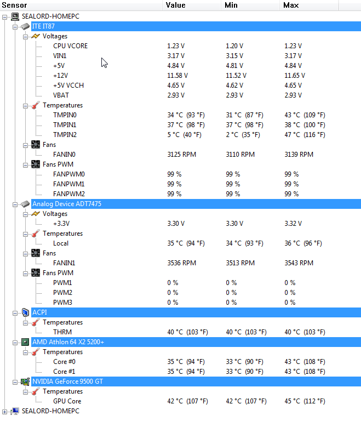Click the Min column header
This screenshot has width=361, height=427.
[250, 5]
